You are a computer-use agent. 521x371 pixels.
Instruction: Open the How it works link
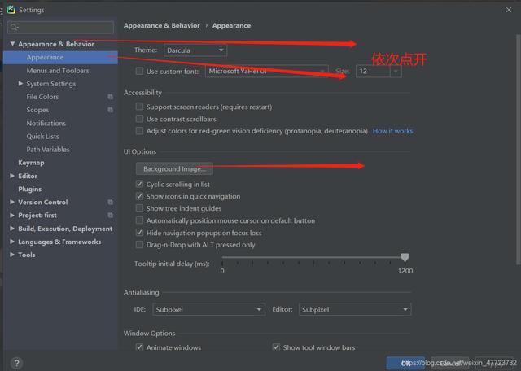point(392,131)
